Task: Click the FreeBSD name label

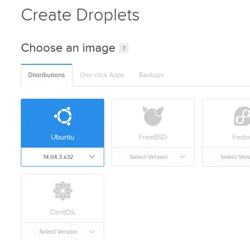Action: (x=153, y=137)
